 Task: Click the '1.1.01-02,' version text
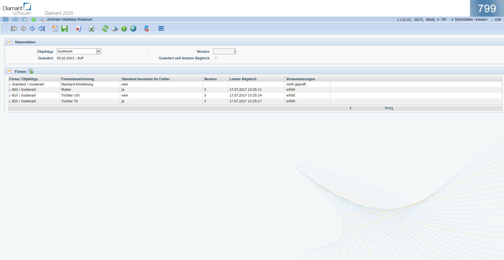pyautogui.click(x=404, y=20)
